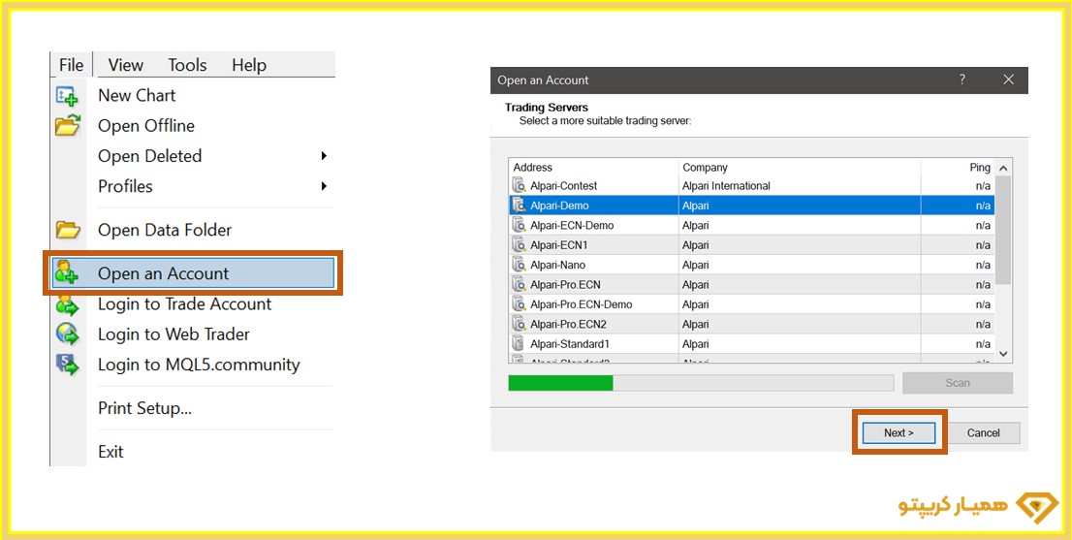Click the Alpari-ECN-Demo server icon
The width and height of the screenshot is (1072, 540).
click(519, 225)
